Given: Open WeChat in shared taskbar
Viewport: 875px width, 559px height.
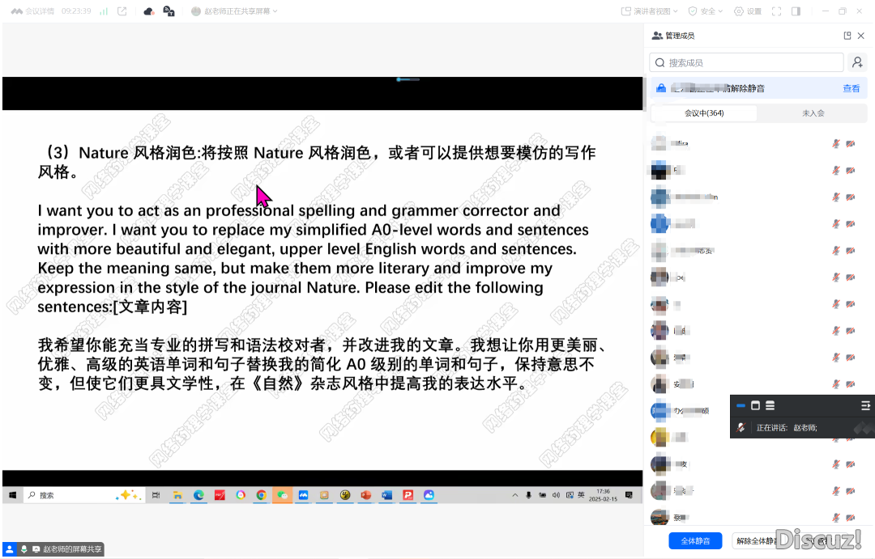Looking at the screenshot, I should (283, 495).
